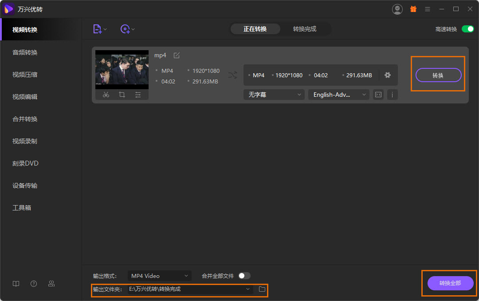Enable the 合并全部文件 toggle

point(244,276)
